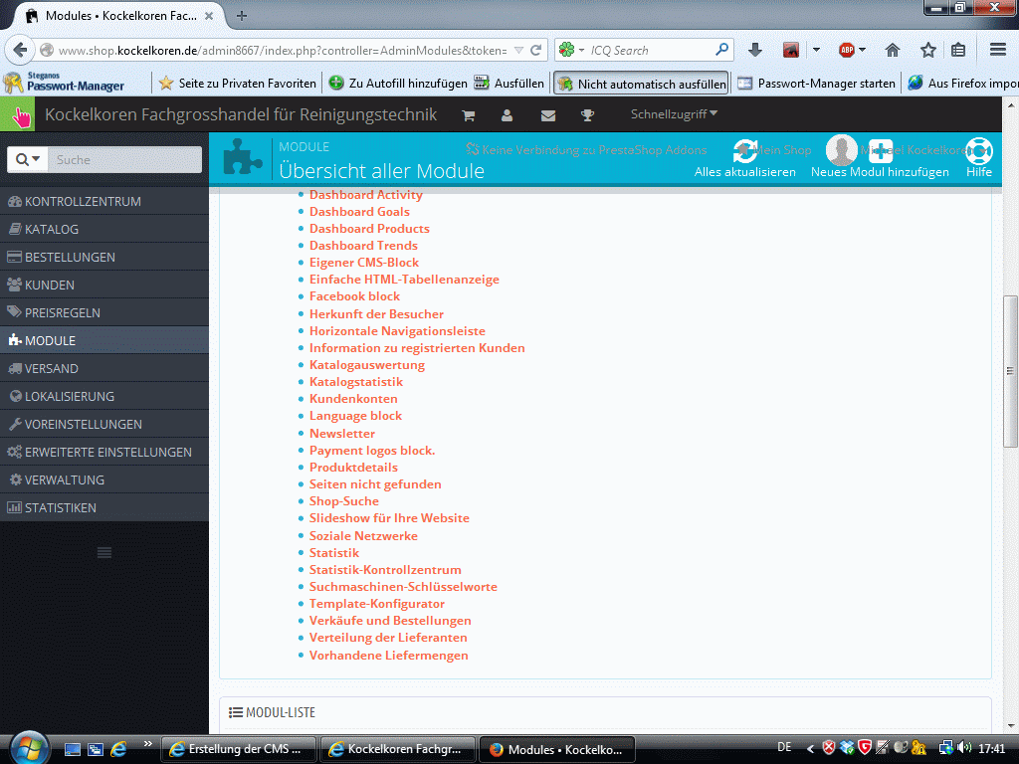
Task: Open ERWEITERTE EINSTELLUNGEN menu
Action: pyautogui.click(x=104, y=453)
